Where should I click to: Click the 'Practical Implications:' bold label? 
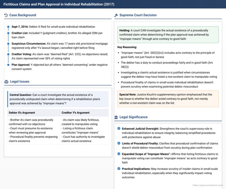pyautogui.click(x=136, y=169)
